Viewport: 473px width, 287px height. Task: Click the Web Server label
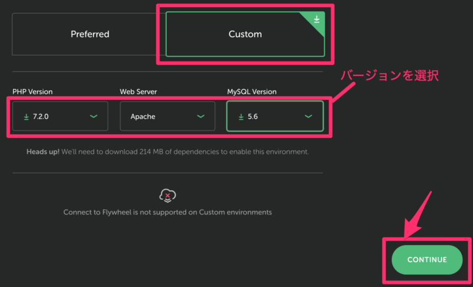[x=138, y=92]
